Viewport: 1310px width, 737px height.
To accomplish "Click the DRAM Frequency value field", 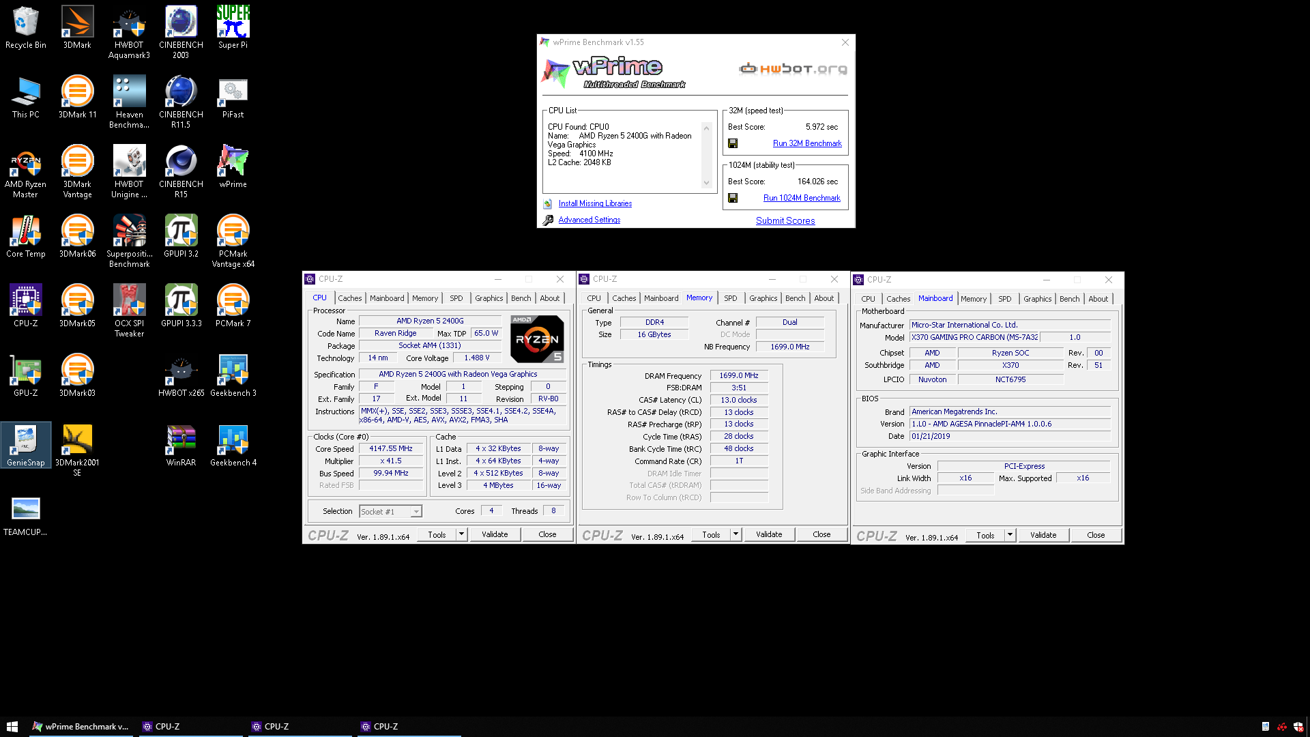I will pyautogui.click(x=739, y=375).
